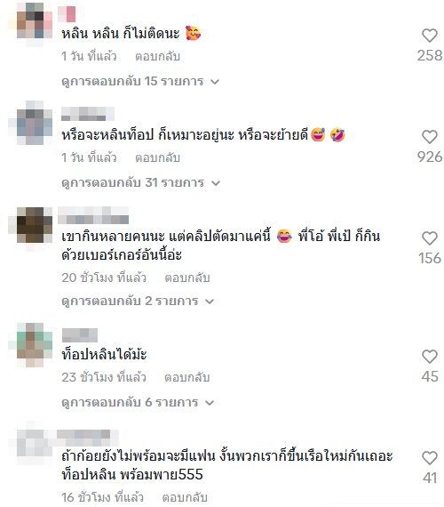Screen dimensions: 444x507
Task: Like the comment showing 41 likes
Action: [429, 458]
